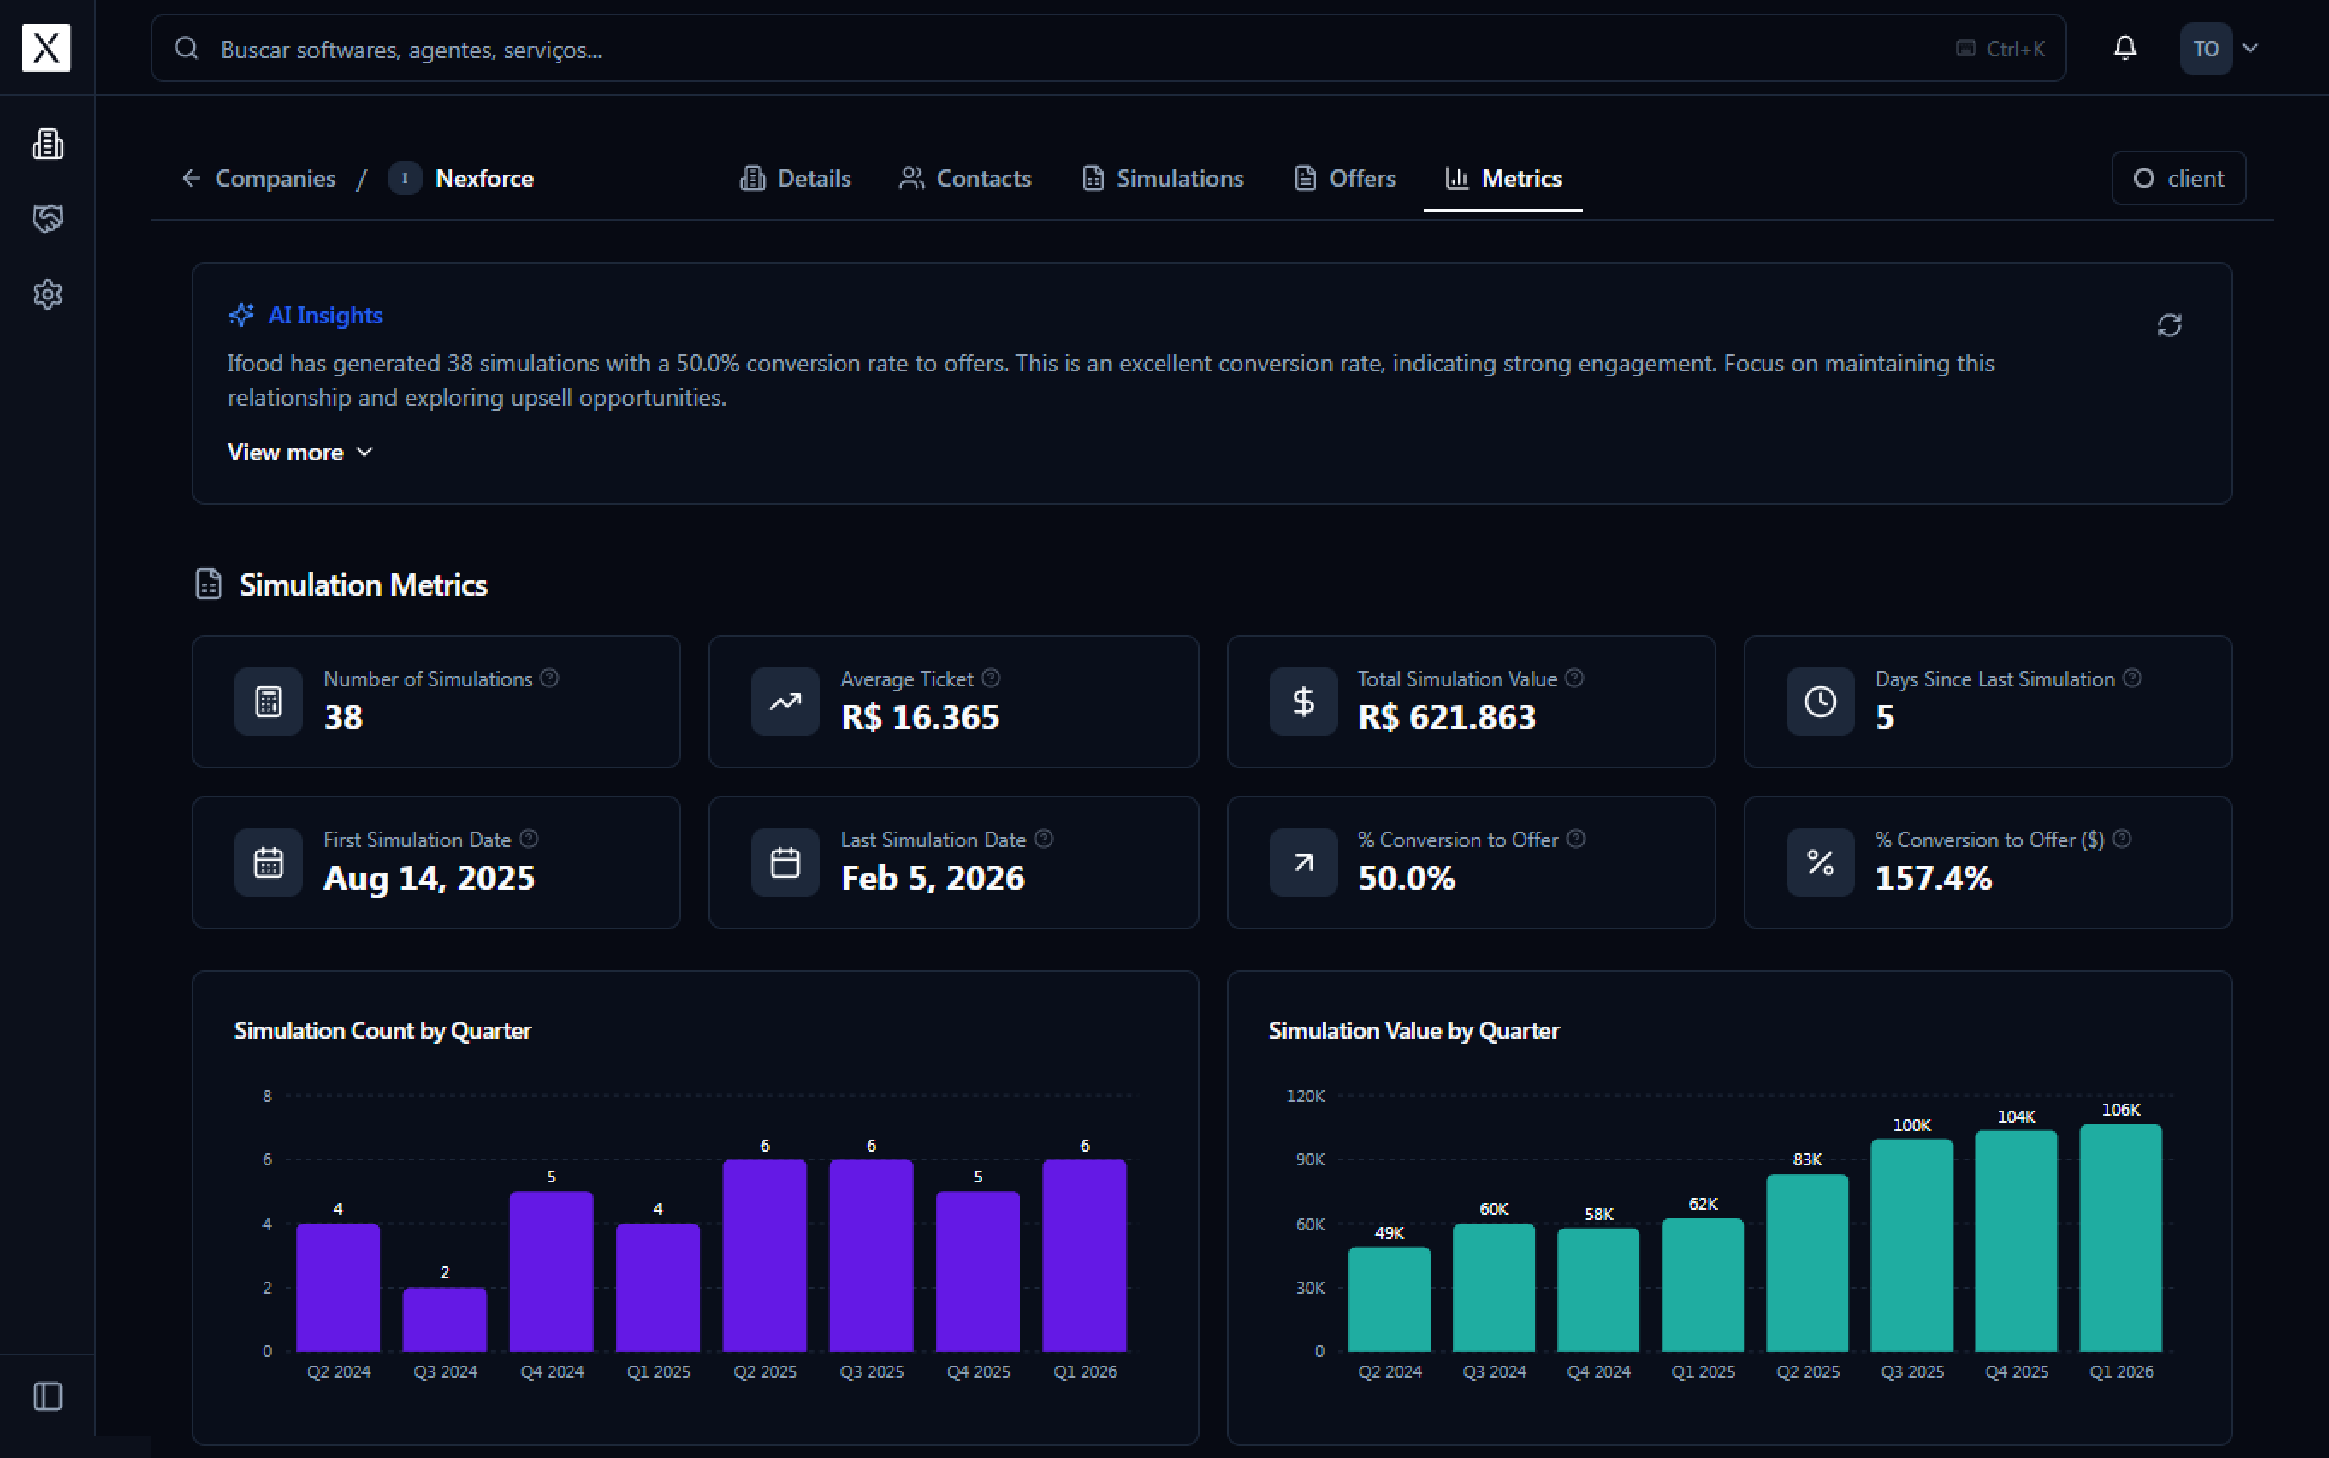Open the companies building icon in sidebar
The height and width of the screenshot is (1458, 2329).
pos(47,144)
